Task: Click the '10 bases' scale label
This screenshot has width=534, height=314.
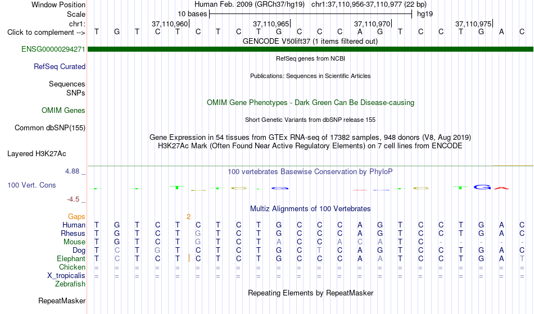Action: (192, 14)
